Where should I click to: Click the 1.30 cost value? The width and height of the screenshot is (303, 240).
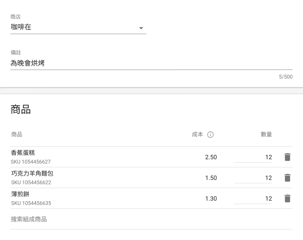click(x=211, y=199)
